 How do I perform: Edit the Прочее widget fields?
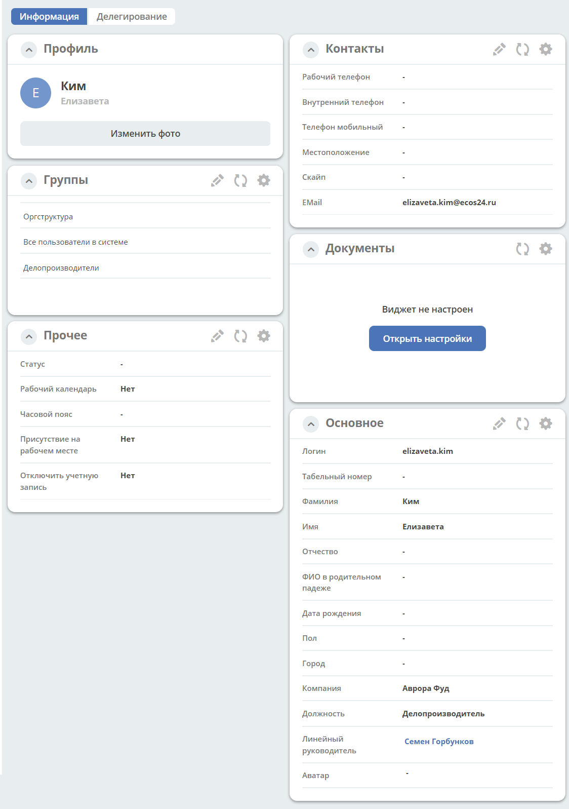[x=217, y=336]
